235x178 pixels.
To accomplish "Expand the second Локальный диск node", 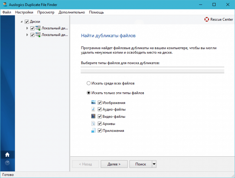I will click(27, 35).
